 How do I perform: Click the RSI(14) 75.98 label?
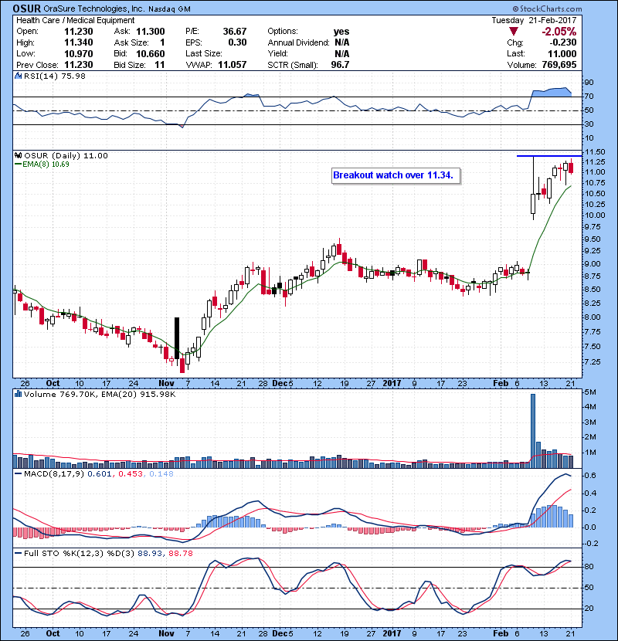click(x=55, y=76)
